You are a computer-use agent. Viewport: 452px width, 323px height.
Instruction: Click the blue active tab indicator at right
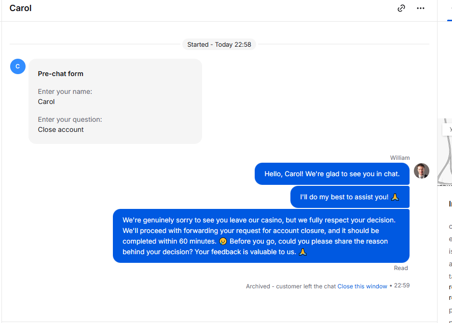[450, 20]
